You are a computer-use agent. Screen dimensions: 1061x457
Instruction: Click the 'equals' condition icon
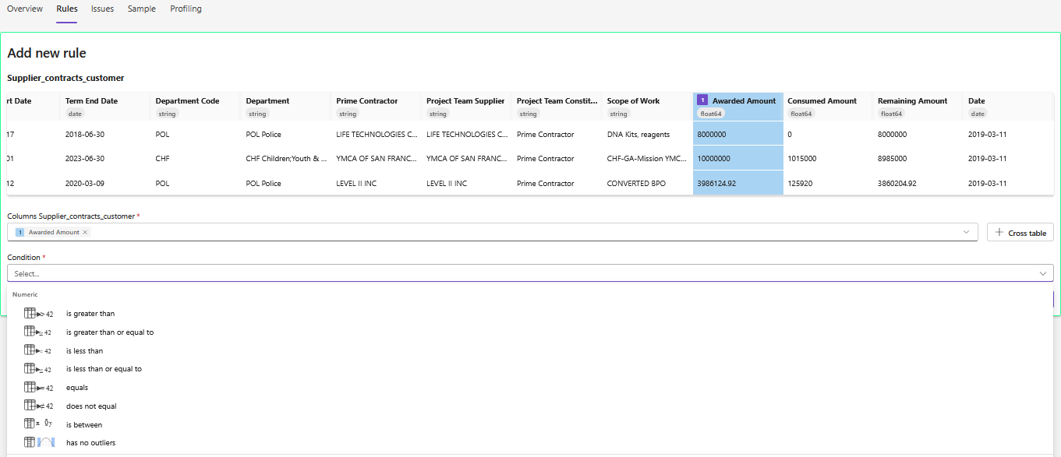click(x=38, y=388)
